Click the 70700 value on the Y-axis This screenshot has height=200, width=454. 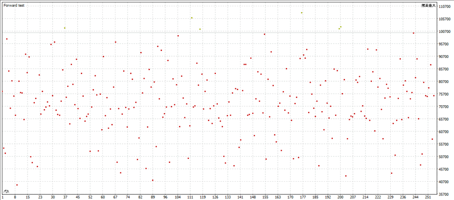445,107
